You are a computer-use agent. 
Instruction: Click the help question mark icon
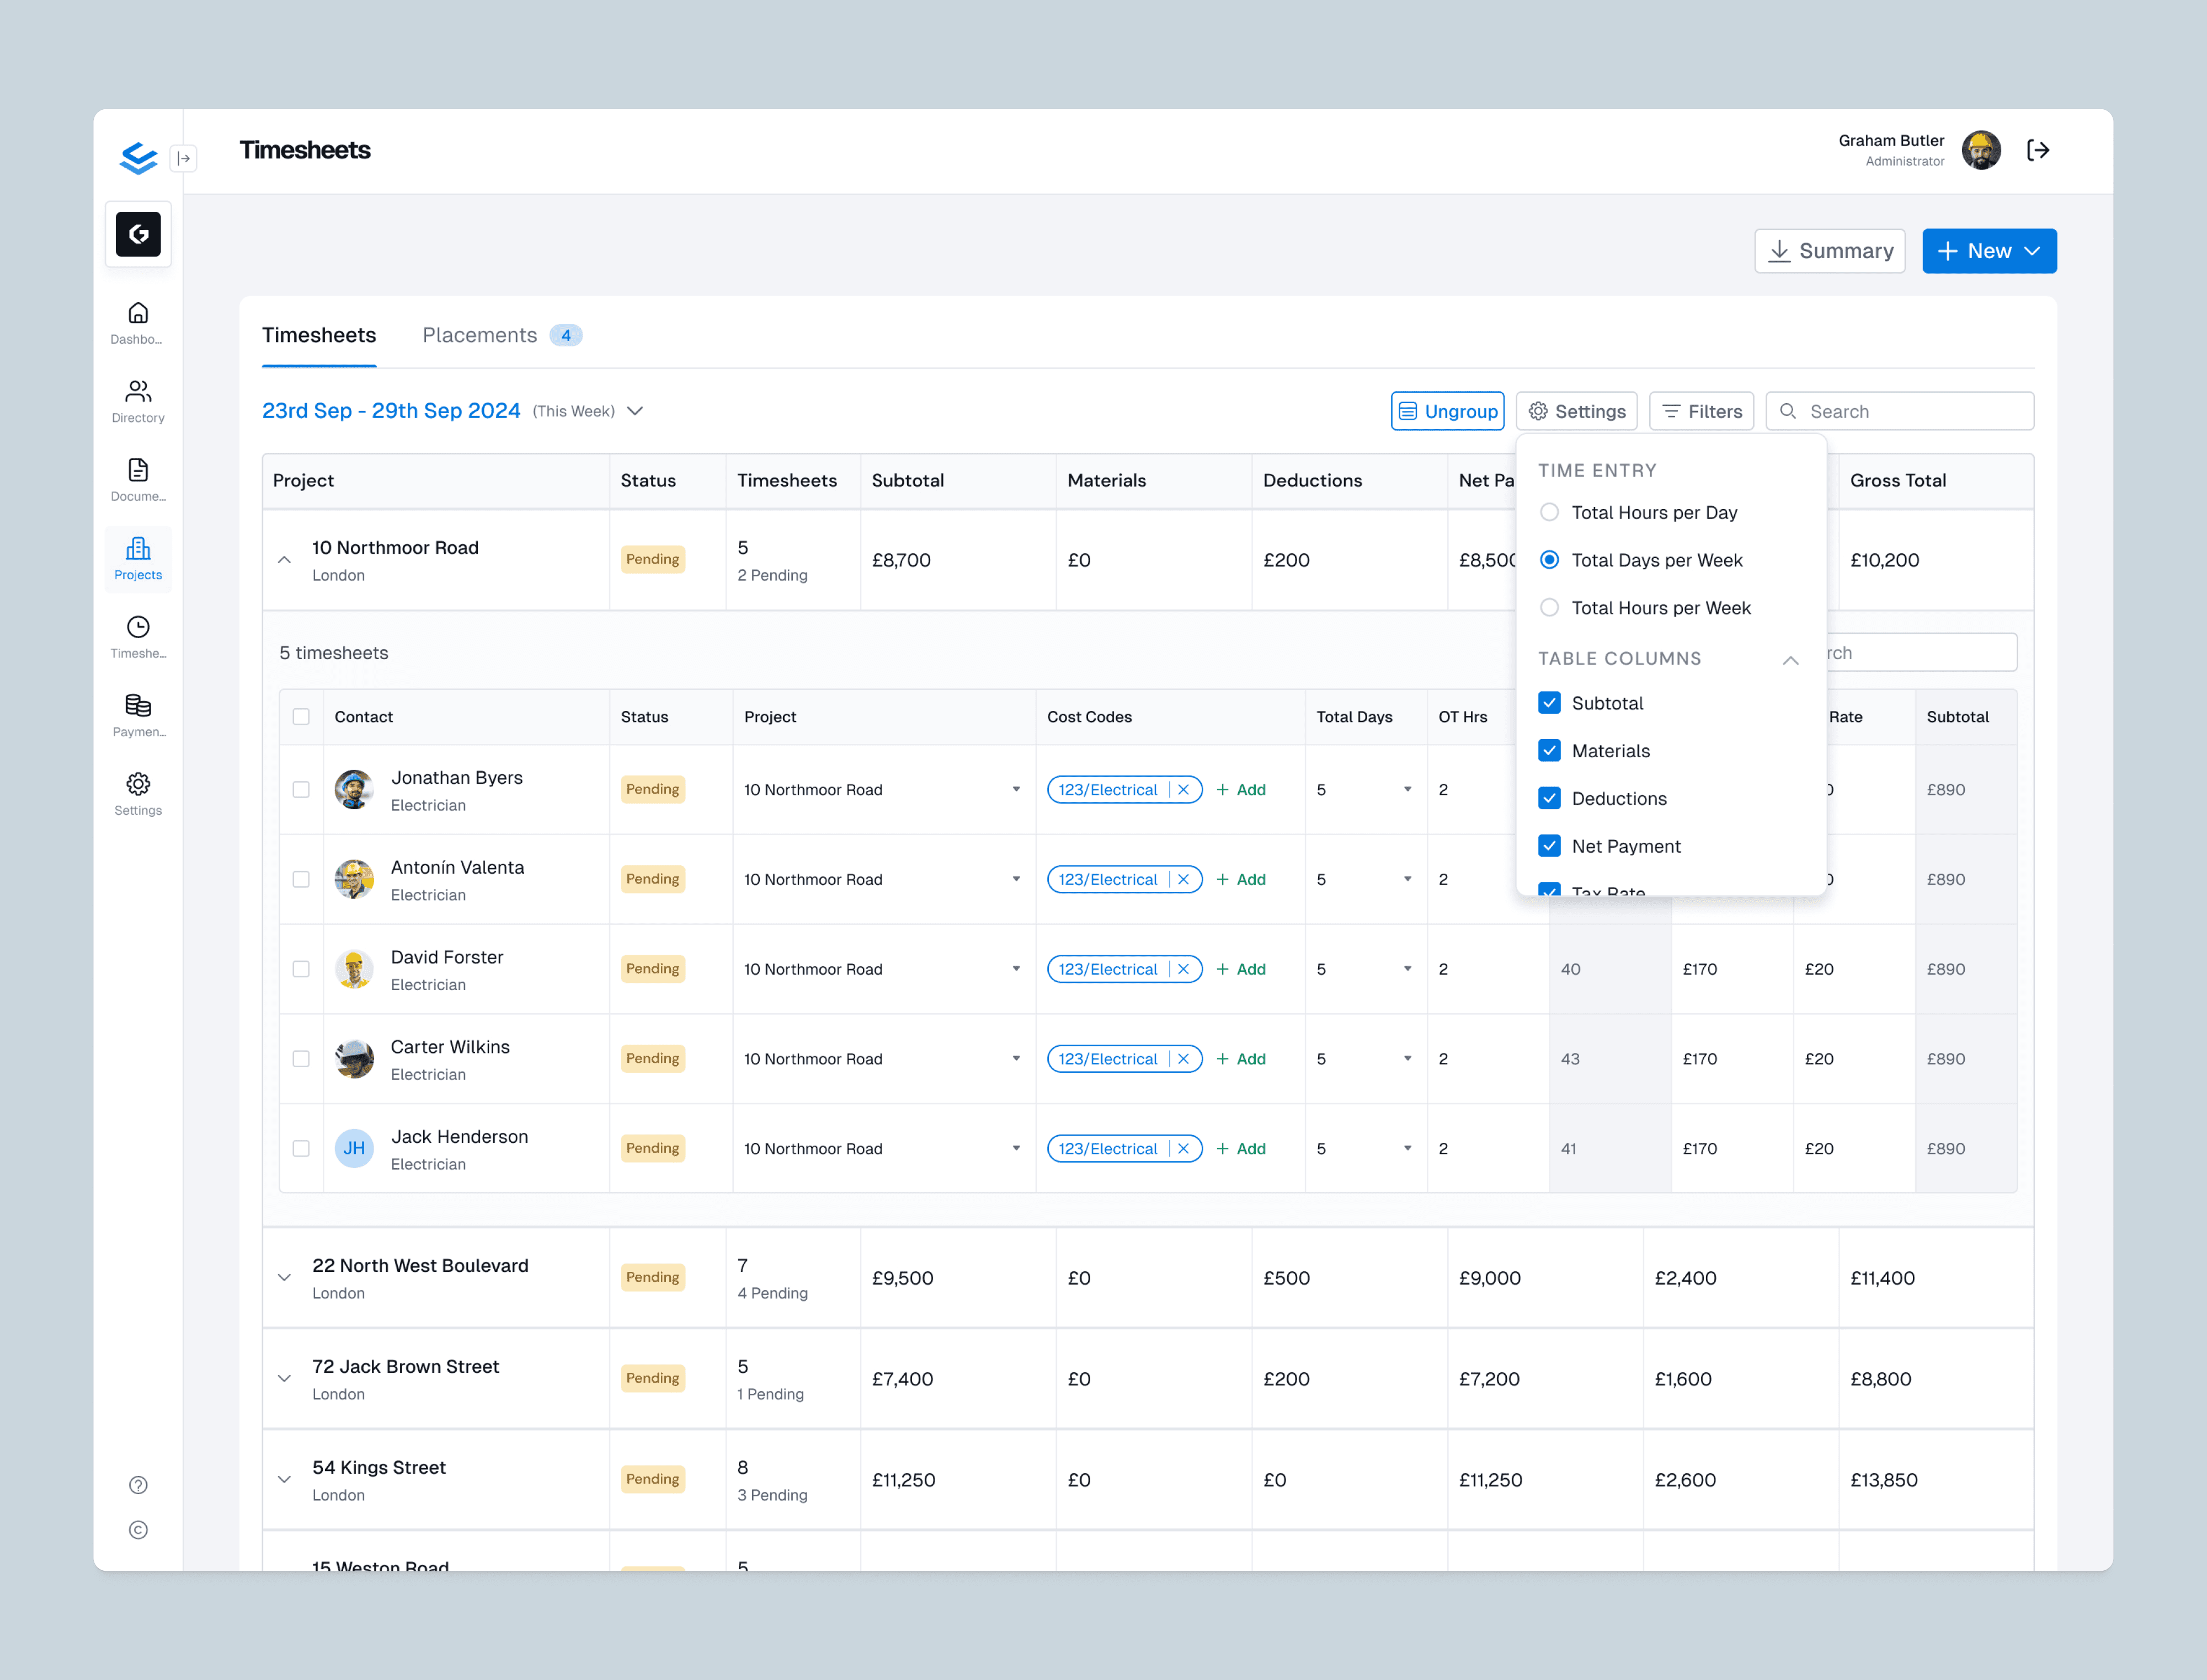138,1485
